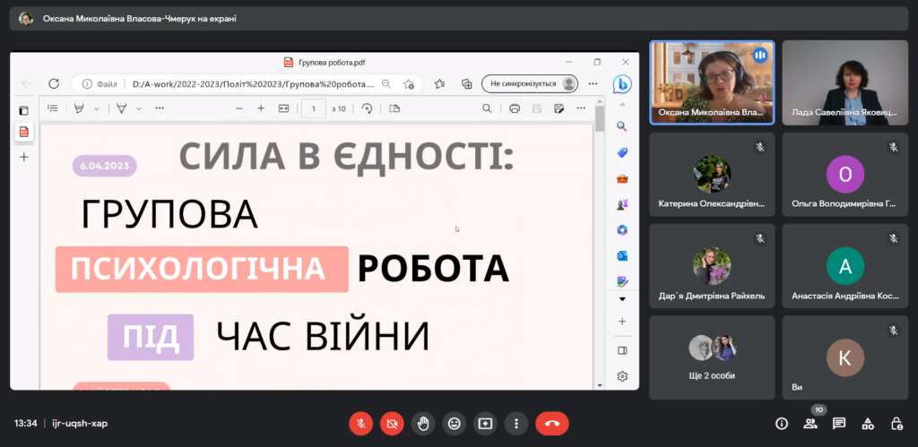Expand the PDF draw tool dropdown arrow
This screenshot has width=918, height=447.
pyautogui.click(x=138, y=108)
